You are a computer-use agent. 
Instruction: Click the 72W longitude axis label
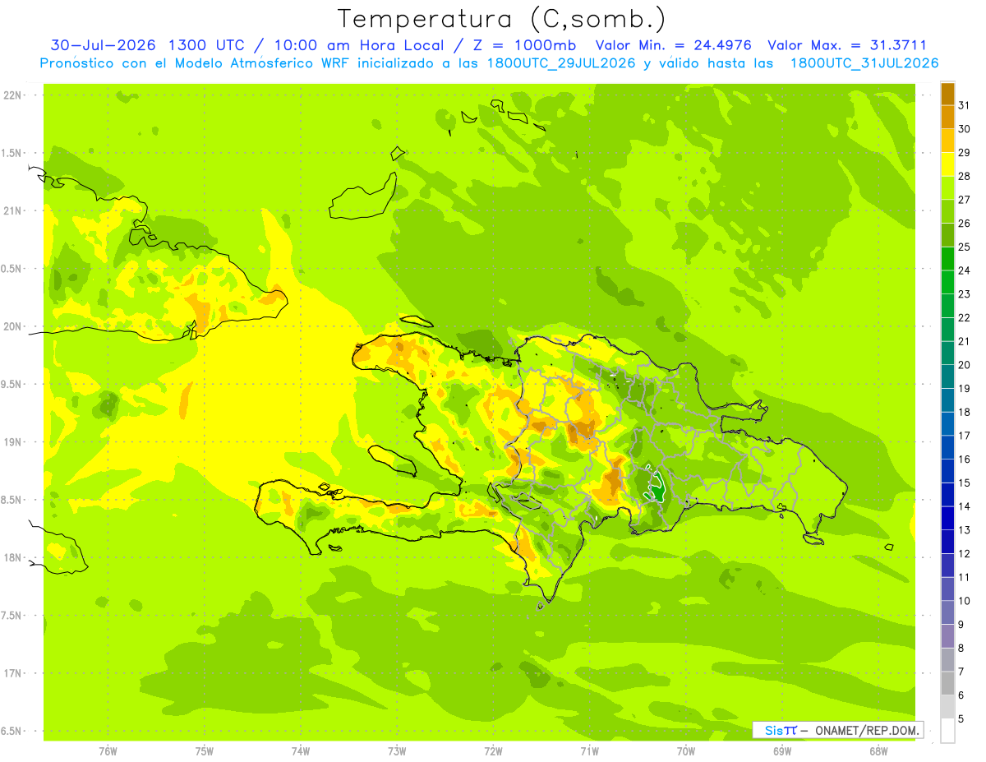pos(493,751)
